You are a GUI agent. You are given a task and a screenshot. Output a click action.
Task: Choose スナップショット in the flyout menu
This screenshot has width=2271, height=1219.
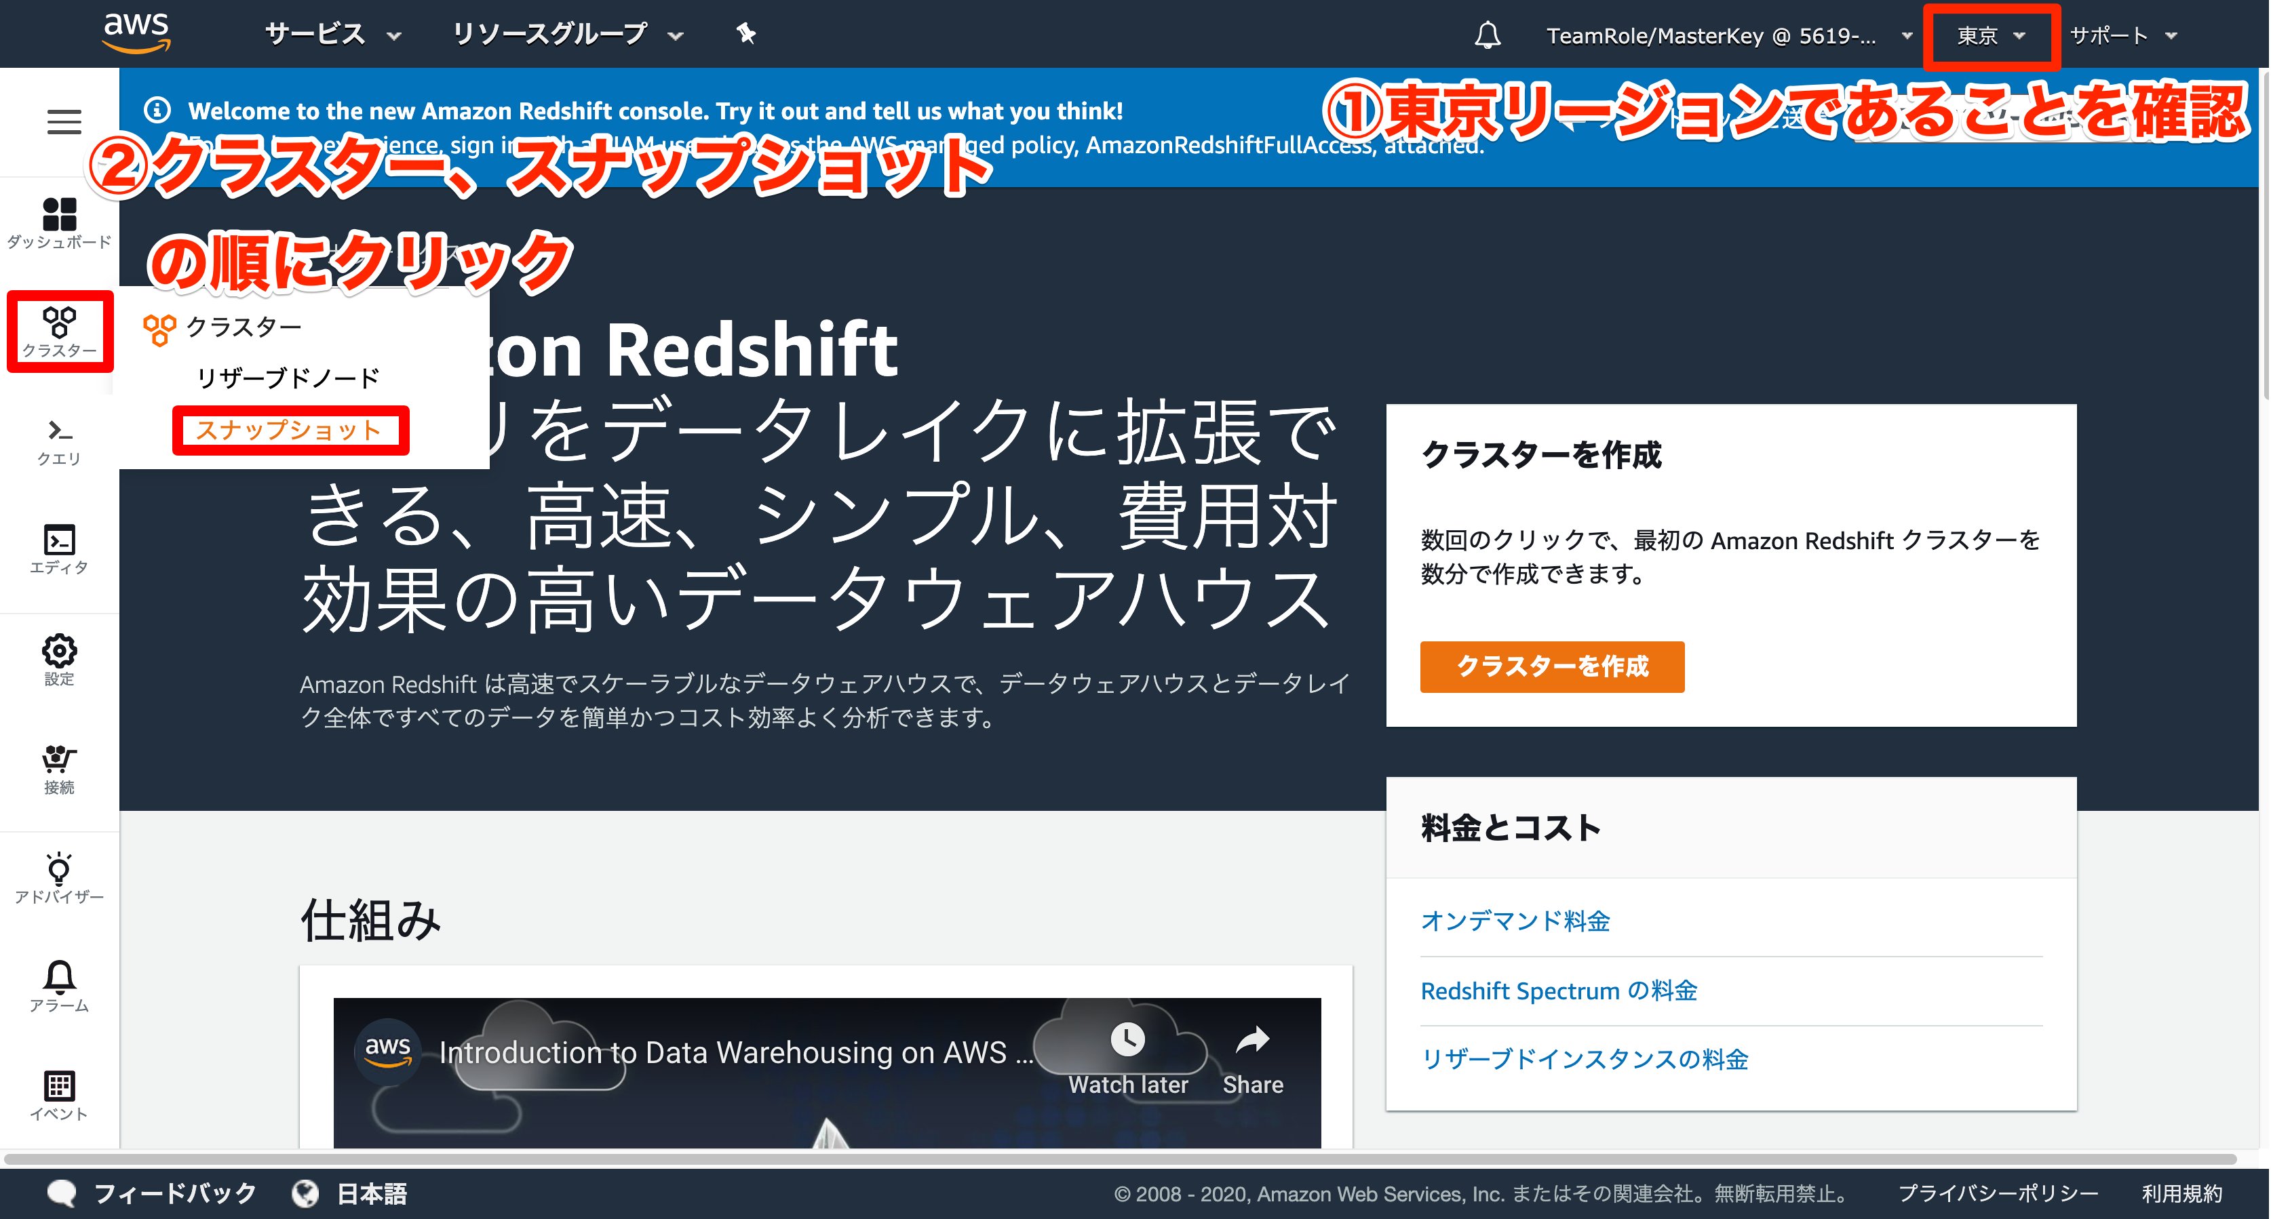coord(288,430)
